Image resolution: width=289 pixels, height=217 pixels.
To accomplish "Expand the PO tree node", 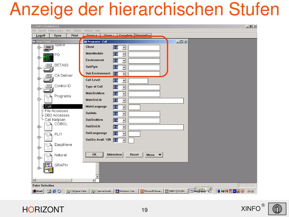I will 39,58.
